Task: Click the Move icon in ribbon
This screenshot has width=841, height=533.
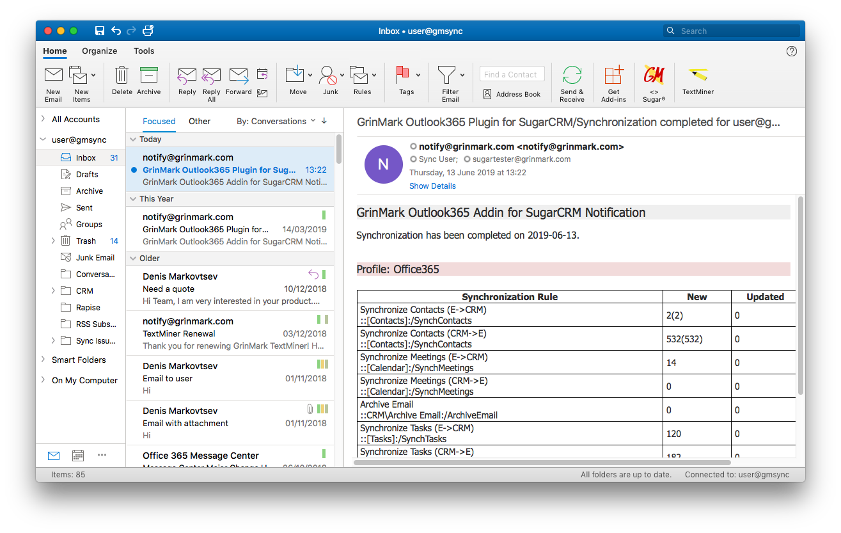Action: 295,74
